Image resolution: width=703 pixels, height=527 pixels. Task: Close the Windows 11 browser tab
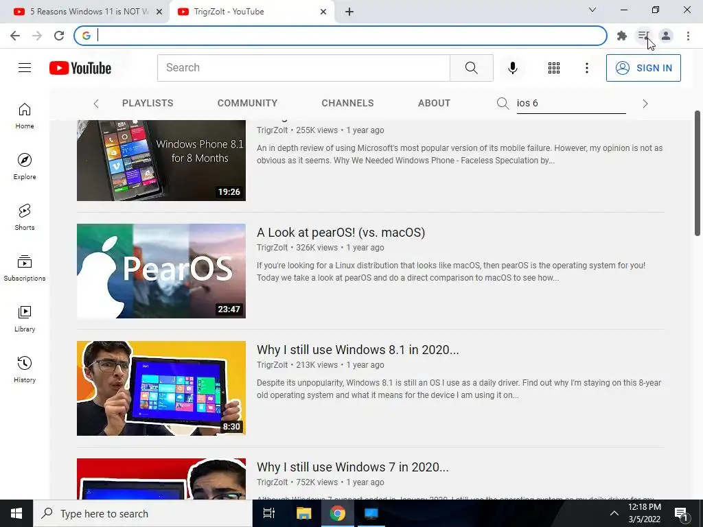(x=159, y=12)
